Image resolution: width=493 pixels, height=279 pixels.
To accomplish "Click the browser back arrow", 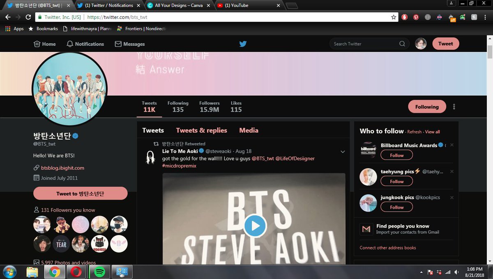I will coord(7,17).
